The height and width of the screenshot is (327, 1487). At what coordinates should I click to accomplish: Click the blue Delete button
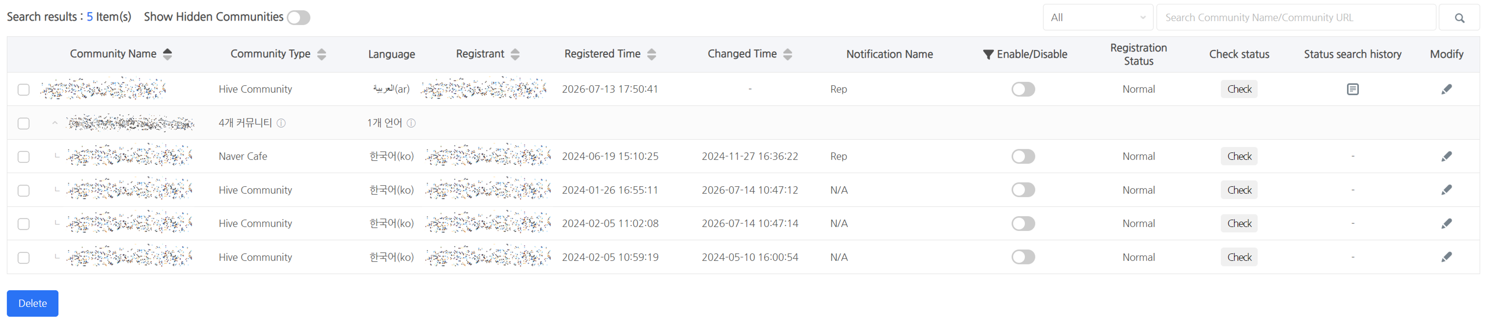pyautogui.click(x=32, y=303)
